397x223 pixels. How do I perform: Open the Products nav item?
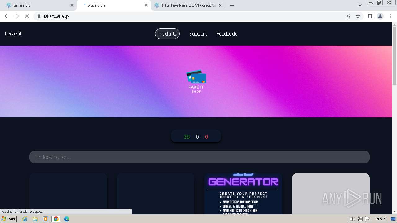point(167,34)
